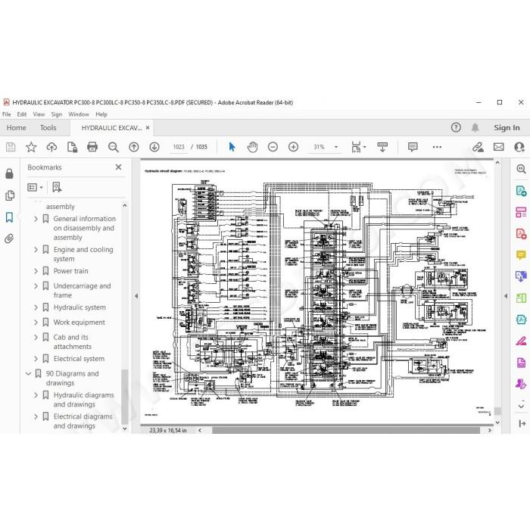Send file by email icon
Viewport: 530px width, 530px height.
coord(499,147)
